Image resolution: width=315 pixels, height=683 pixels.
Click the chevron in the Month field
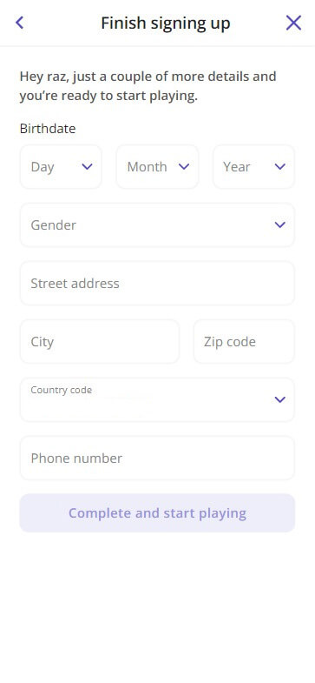(x=184, y=167)
